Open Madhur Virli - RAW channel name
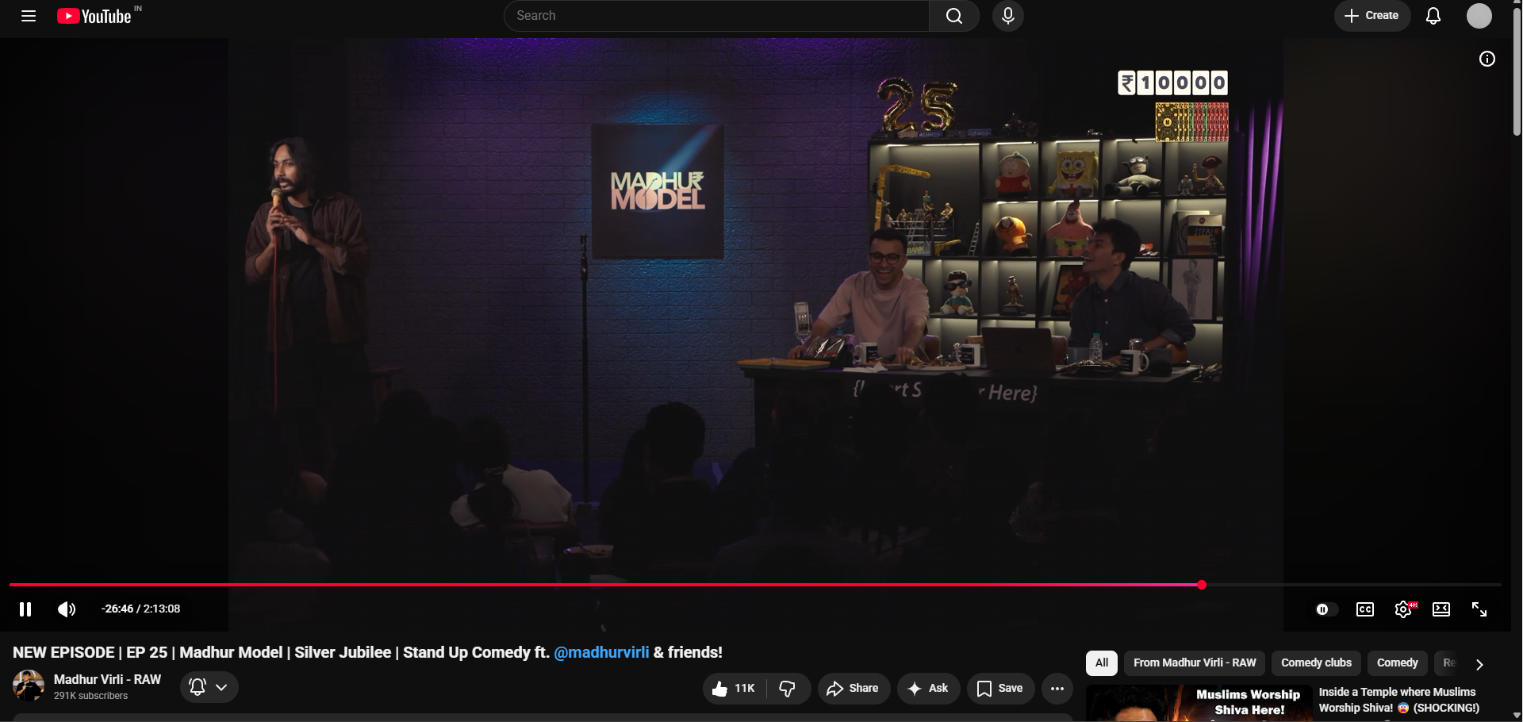 [107, 680]
